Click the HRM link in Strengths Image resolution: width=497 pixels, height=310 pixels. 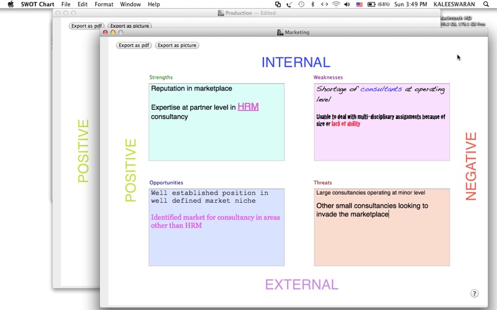248,107
